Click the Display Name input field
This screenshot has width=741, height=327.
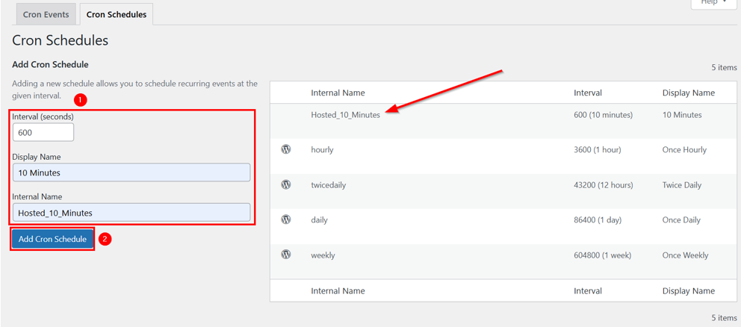coord(131,172)
